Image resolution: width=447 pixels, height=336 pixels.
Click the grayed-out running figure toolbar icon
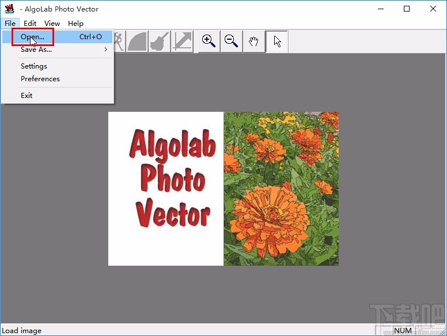click(119, 41)
